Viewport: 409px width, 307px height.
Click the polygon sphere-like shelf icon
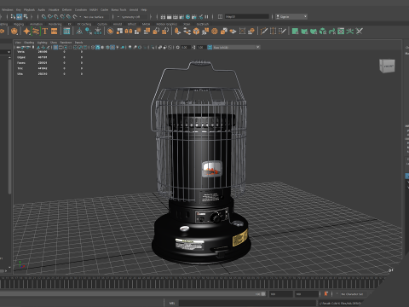[x=14, y=32]
